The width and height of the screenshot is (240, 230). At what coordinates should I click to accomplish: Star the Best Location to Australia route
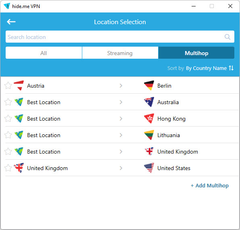pos(8,102)
